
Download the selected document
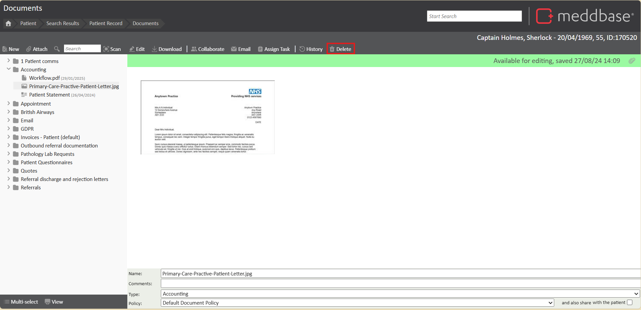167,49
